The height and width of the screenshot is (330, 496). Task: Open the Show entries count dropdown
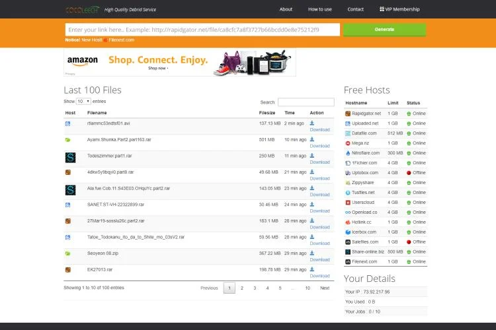tap(83, 102)
